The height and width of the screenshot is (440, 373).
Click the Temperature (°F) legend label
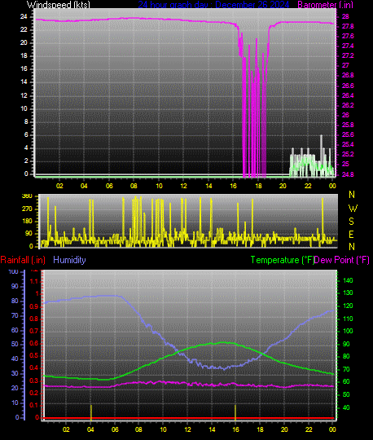tap(283, 260)
